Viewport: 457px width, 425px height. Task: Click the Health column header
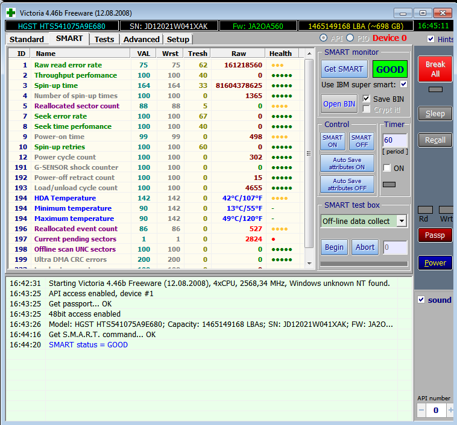tap(282, 54)
